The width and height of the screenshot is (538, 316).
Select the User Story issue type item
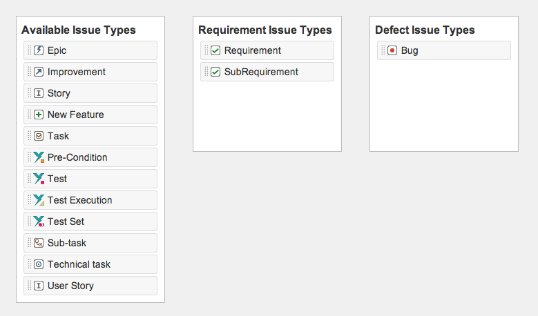tap(90, 286)
